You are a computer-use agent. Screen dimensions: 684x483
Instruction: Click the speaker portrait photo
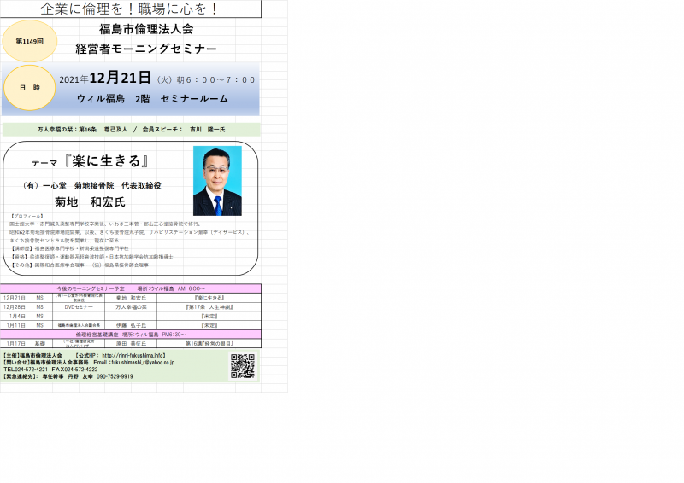(217, 180)
